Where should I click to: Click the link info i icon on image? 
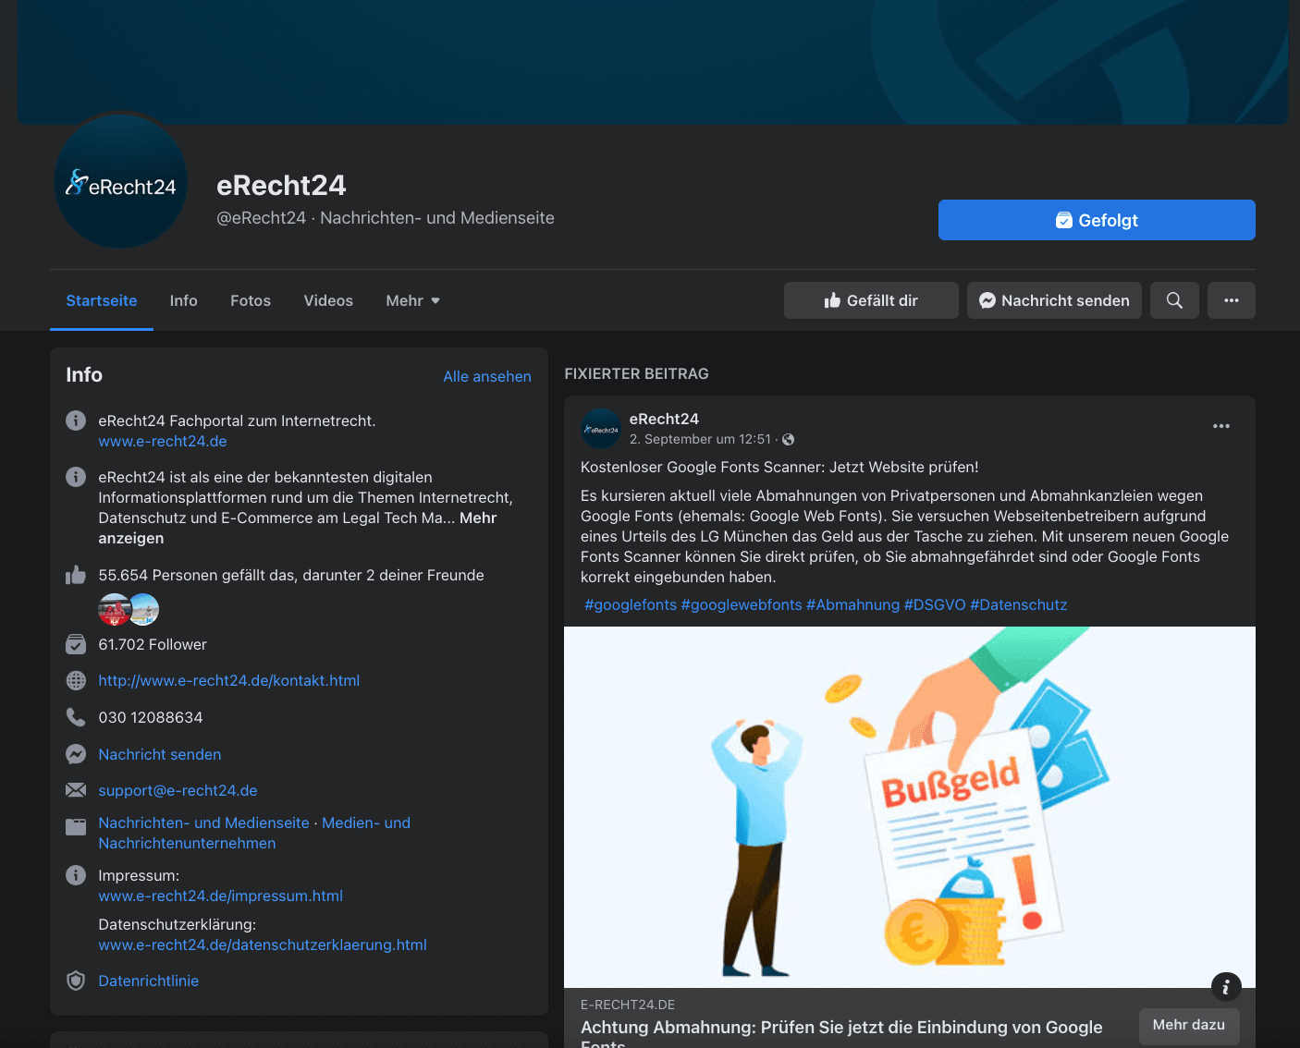pyautogui.click(x=1226, y=987)
